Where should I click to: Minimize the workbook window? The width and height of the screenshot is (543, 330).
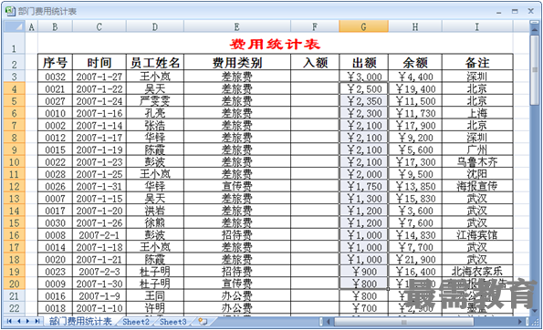pyautogui.click(x=498, y=12)
